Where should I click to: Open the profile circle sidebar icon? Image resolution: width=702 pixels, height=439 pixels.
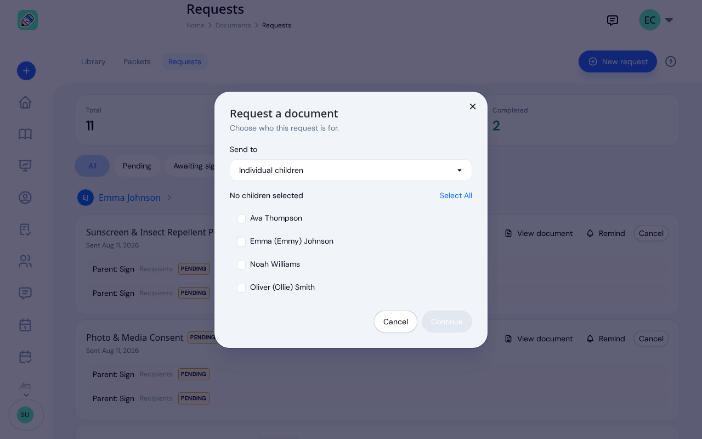click(x=25, y=198)
